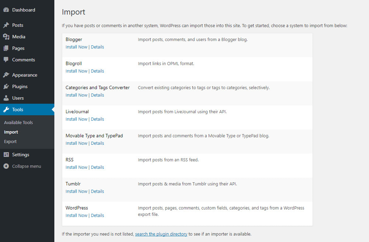Click the Pages icon in sidebar
369x242 pixels.
[6, 48]
